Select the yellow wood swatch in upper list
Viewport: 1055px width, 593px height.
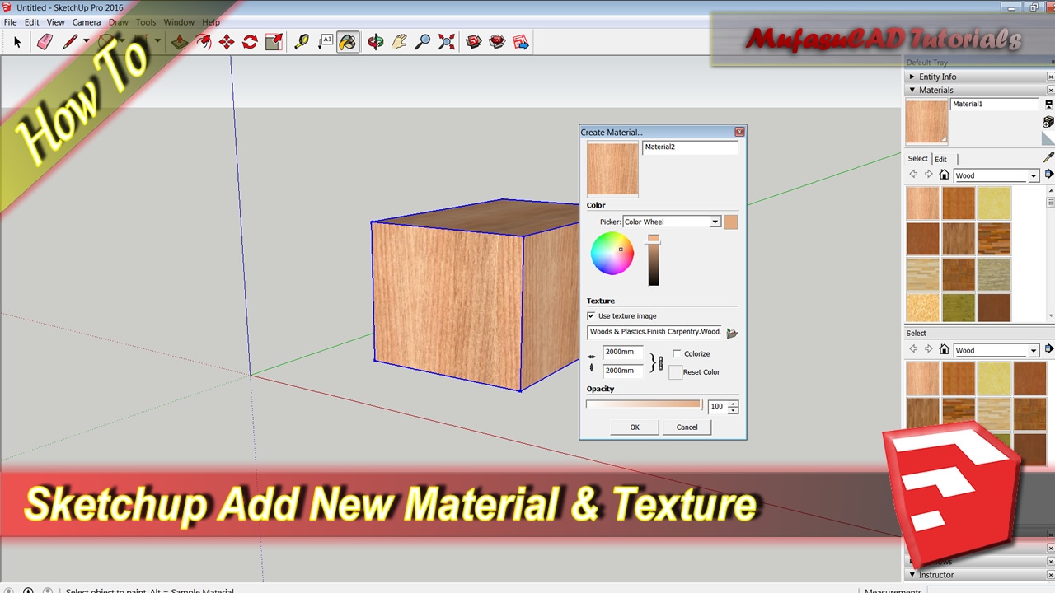994,203
